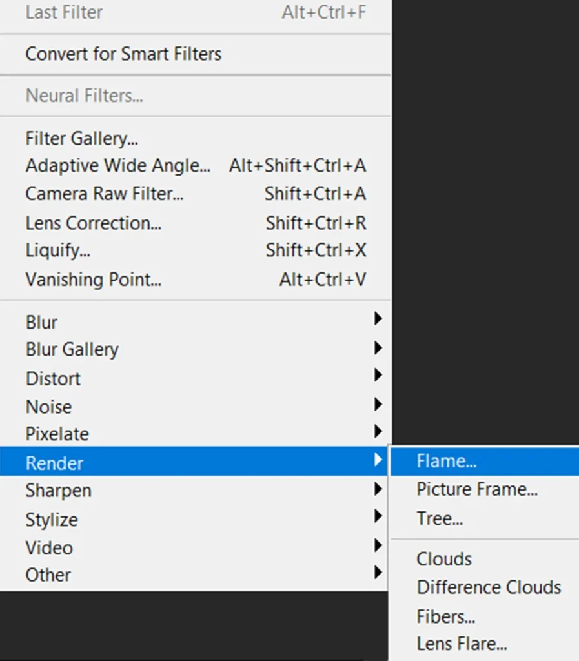Open Adaptive Wide Angle filter
Viewport: 579px width, 661px height.
118,166
